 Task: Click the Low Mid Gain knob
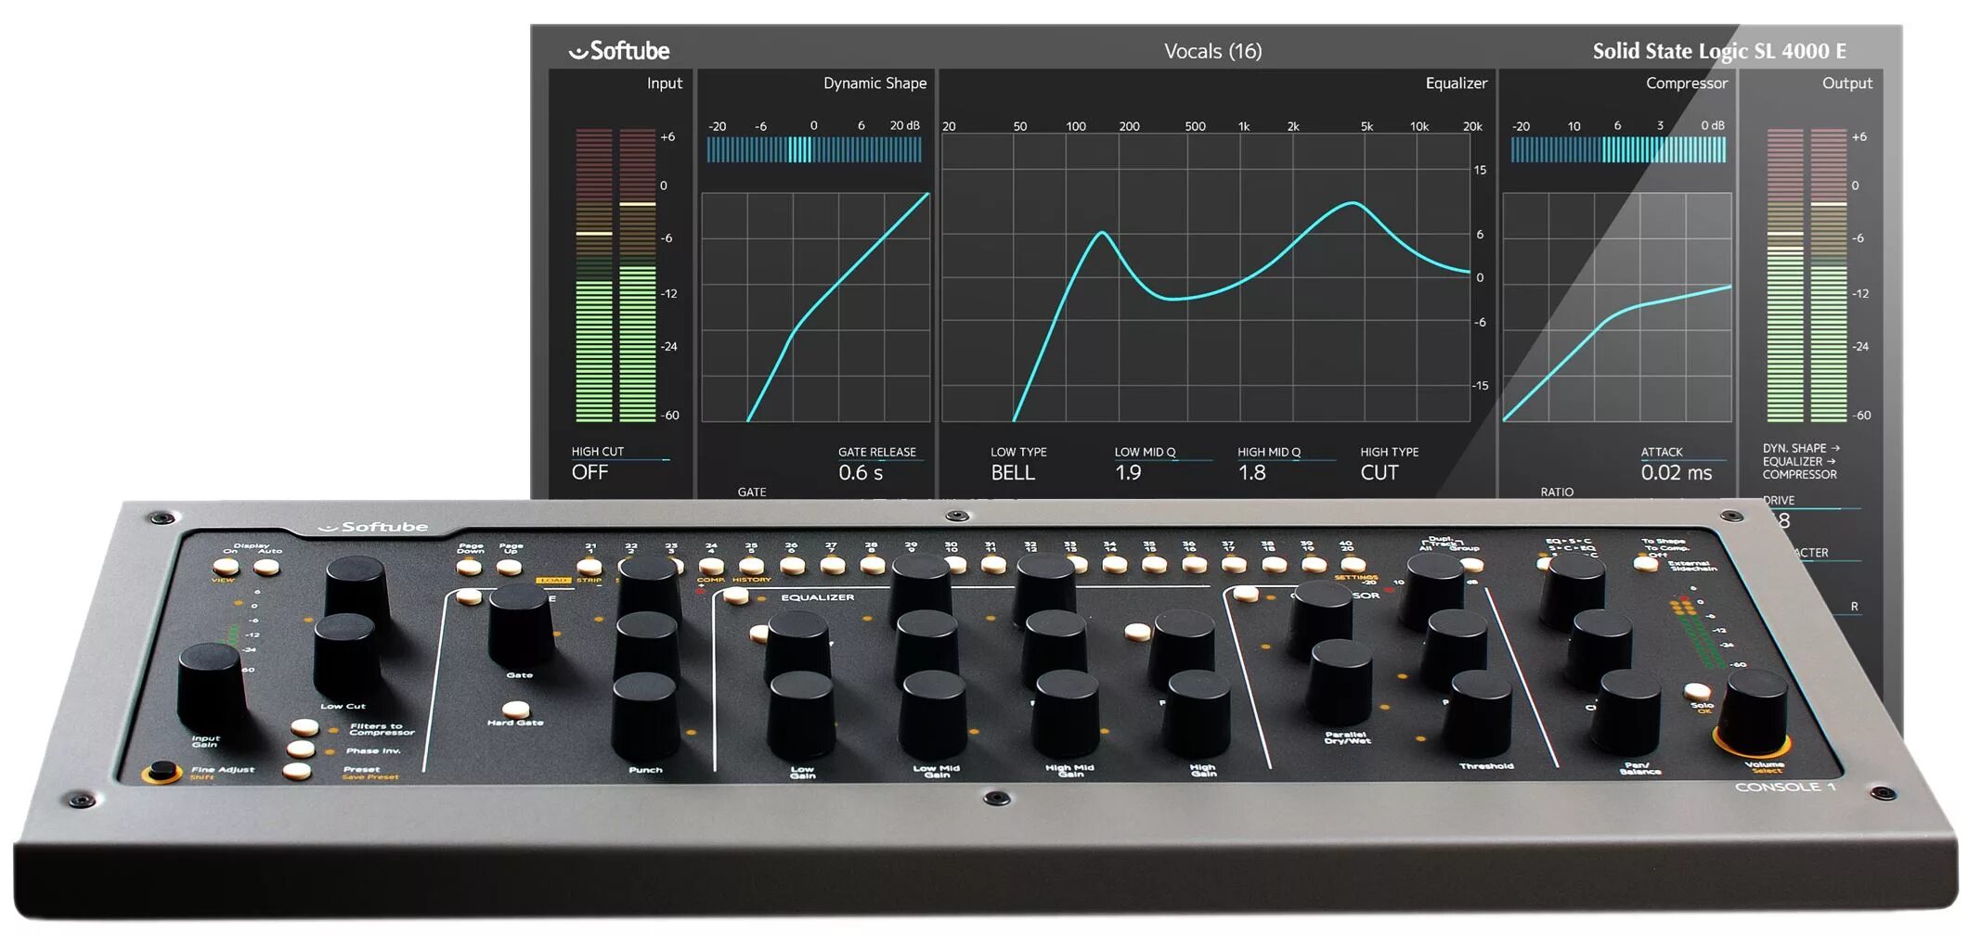[x=934, y=713]
